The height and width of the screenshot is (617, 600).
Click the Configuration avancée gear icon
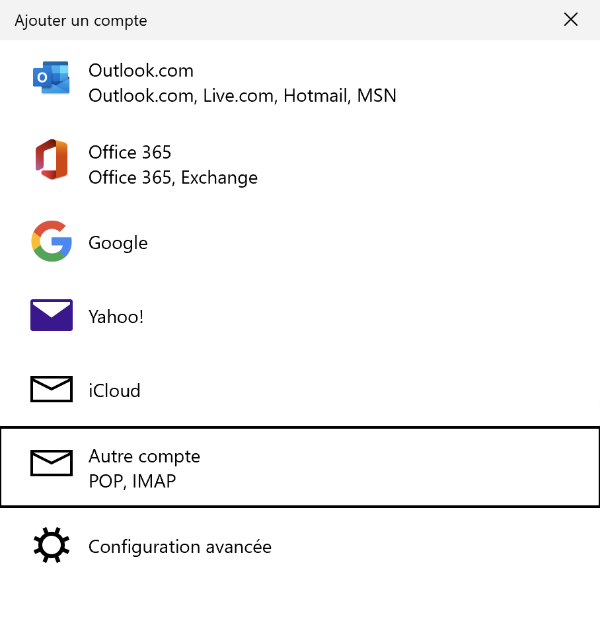click(x=52, y=545)
